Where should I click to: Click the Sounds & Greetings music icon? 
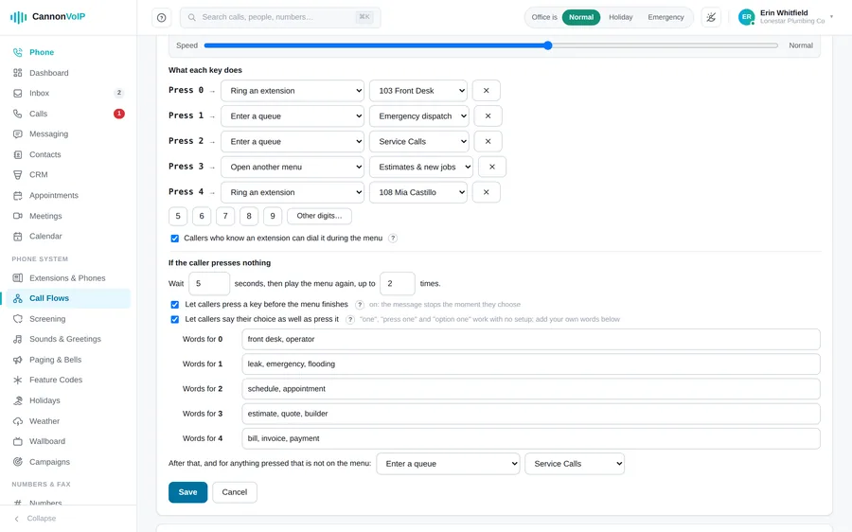[18, 339]
